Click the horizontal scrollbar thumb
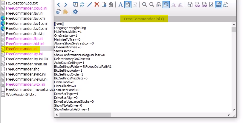 pyautogui.click(x=85, y=115)
